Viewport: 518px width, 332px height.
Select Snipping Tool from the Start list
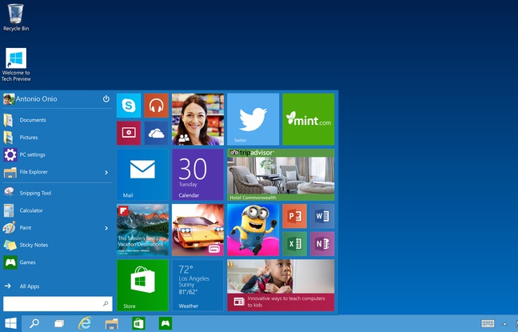(x=35, y=193)
